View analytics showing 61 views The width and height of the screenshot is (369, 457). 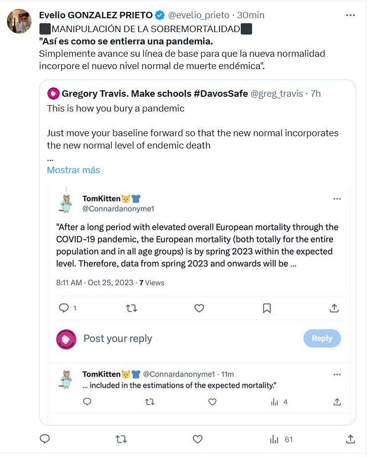point(282,439)
